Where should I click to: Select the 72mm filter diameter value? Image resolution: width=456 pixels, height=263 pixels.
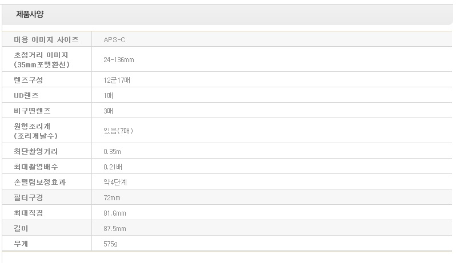112,198
